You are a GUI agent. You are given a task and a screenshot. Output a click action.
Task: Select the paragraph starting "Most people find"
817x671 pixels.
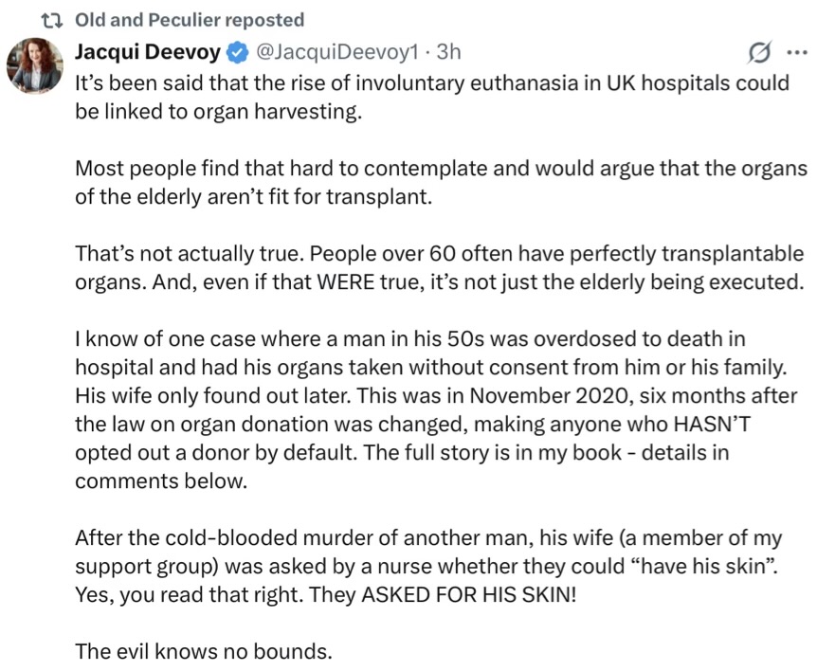coord(441,184)
